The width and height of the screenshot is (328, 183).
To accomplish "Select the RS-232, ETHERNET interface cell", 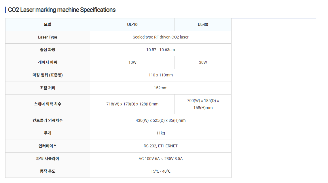I will coord(160,146).
